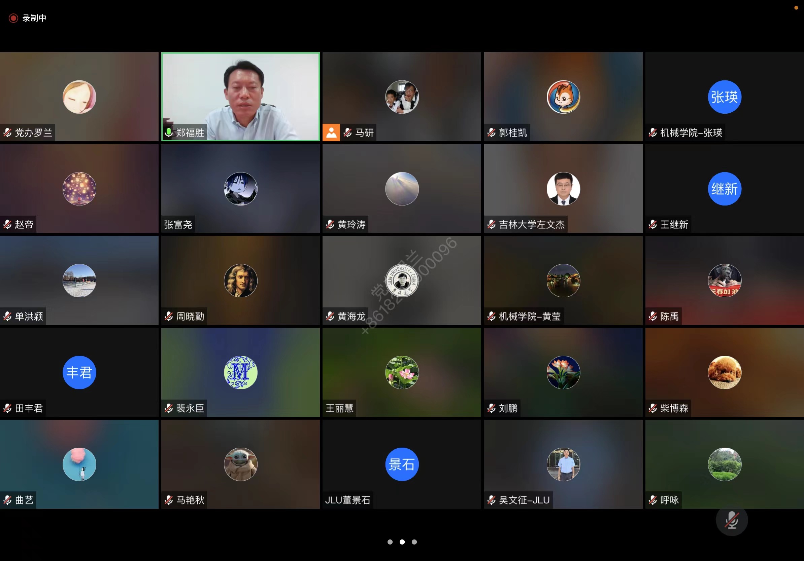Go to the third page dot
Screen dimensions: 804x561
[414, 542]
